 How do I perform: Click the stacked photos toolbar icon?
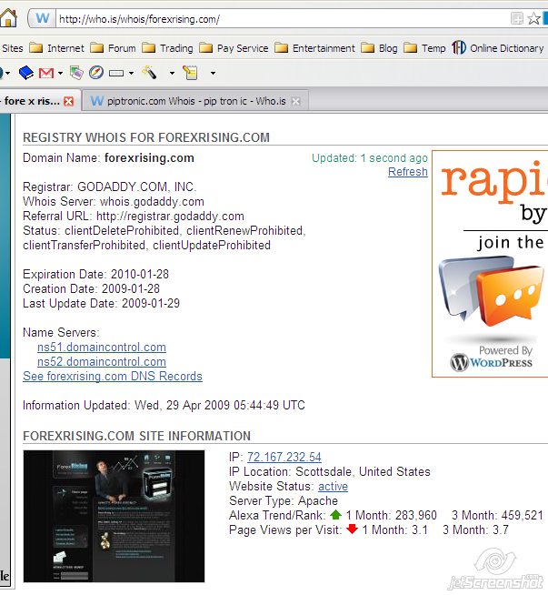pos(76,73)
